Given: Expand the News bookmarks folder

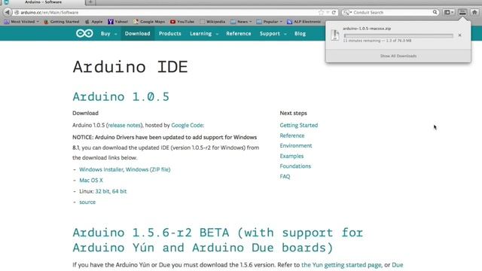Looking at the screenshot, I should coord(241,22).
